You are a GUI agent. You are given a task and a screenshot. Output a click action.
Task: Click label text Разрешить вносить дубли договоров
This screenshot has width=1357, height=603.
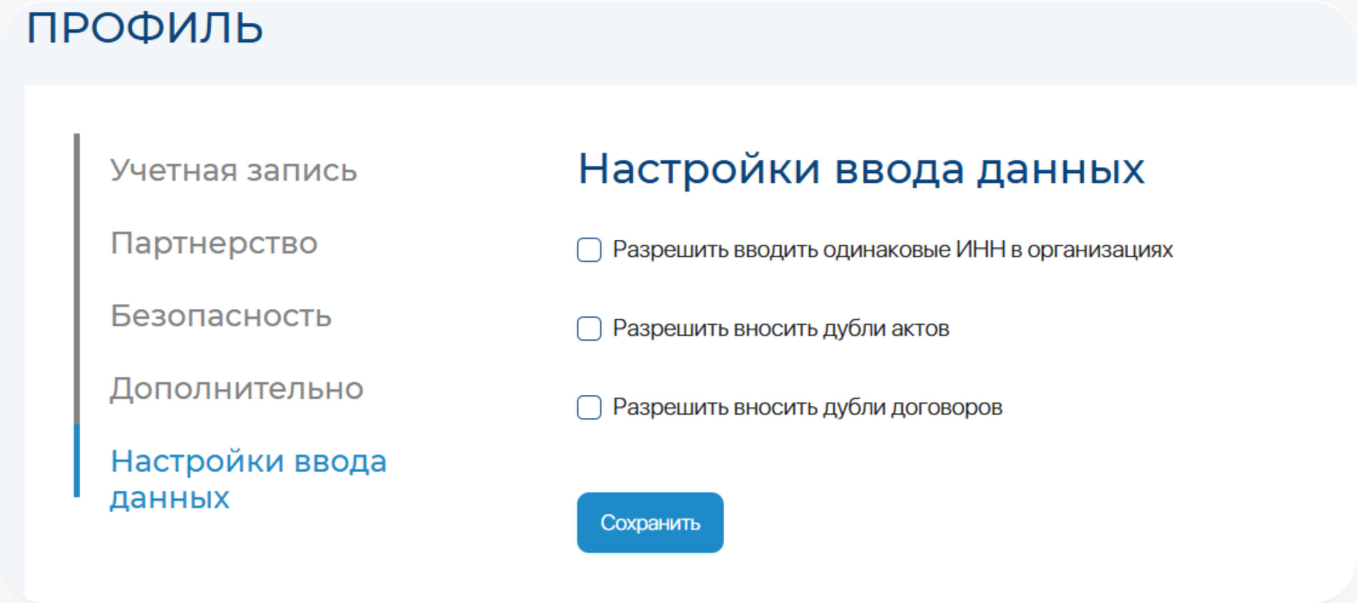click(807, 407)
